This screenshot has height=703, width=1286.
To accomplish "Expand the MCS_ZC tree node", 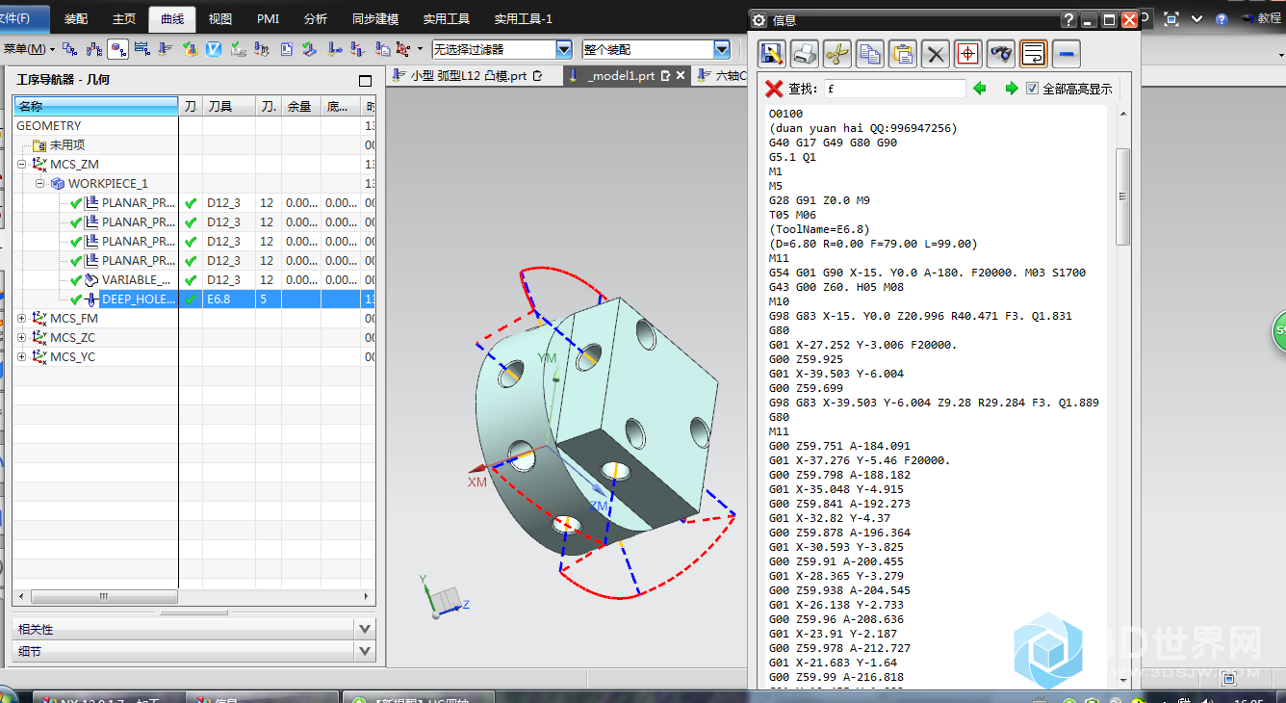I will [x=22, y=337].
